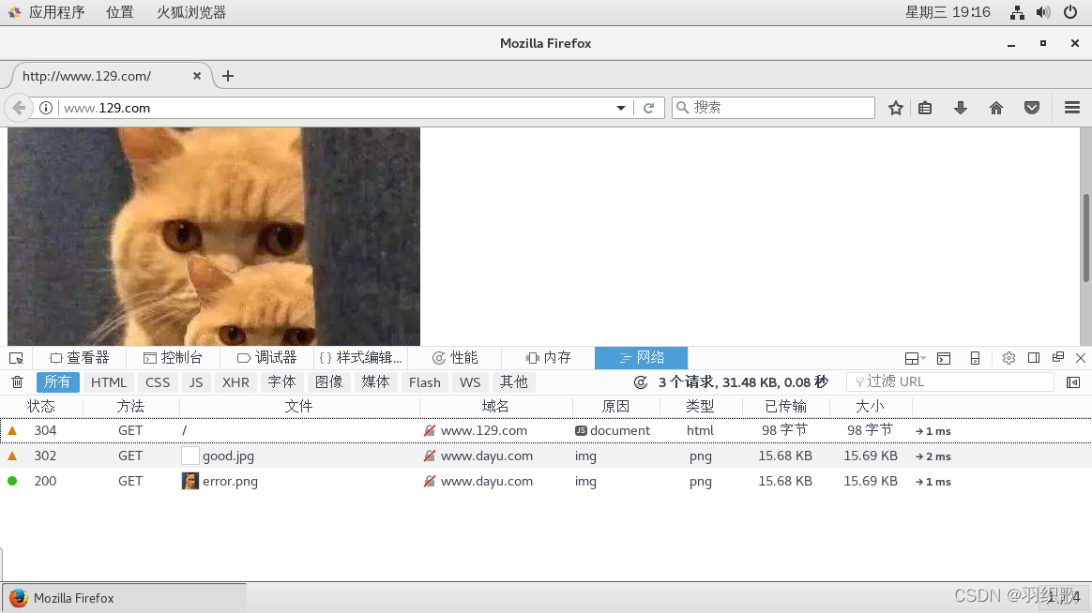1092x613 pixels.
Task: Open the system power menu icon
Action: click(1070, 12)
